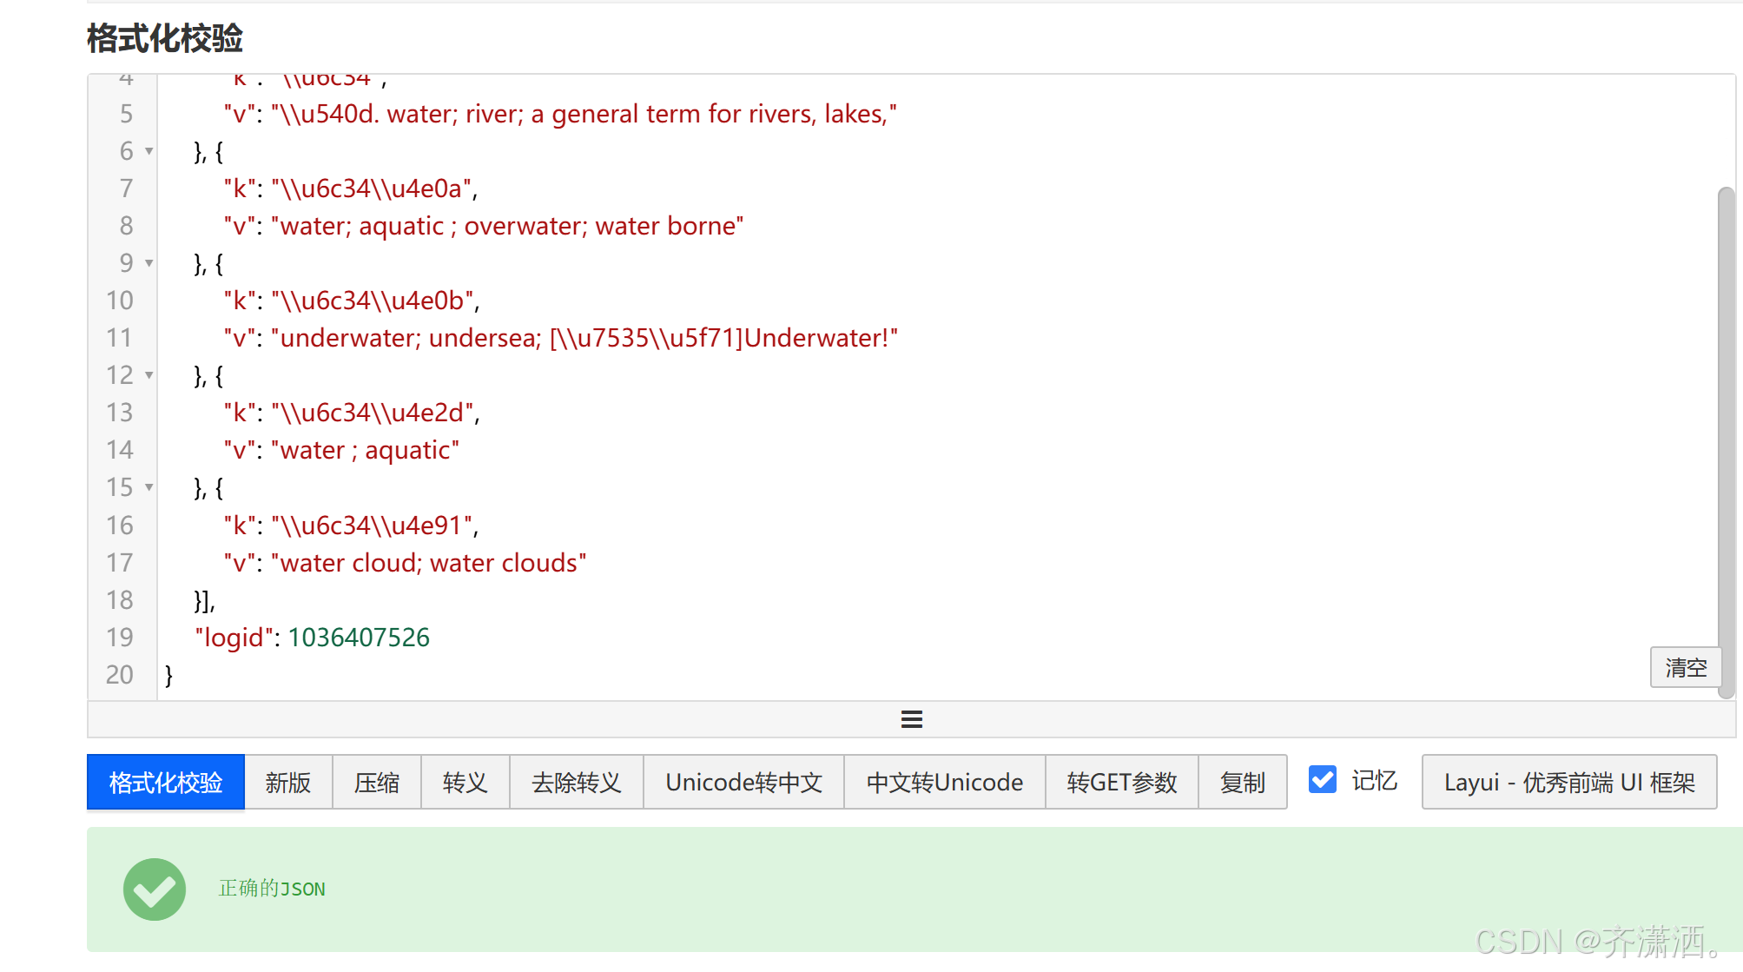The height and width of the screenshot is (972, 1743).
Task: Click the text "water cloud; water clouds"
Action: coord(429,563)
